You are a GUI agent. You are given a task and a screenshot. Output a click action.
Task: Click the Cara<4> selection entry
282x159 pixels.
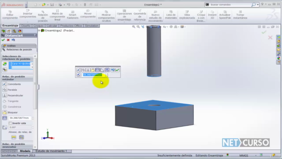pyautogui.click(x=21, y=64)
